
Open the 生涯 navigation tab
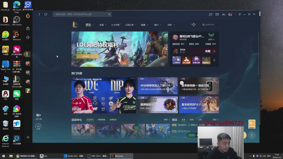(x=102, y=25)
